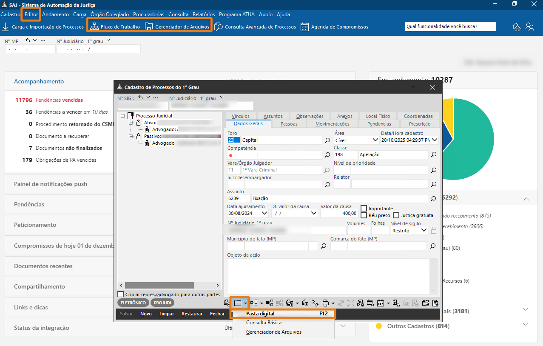Open the Área dropdown showing Cível
Screen dimensions: 543x346
pyautogui.click(x=375, y=140)
